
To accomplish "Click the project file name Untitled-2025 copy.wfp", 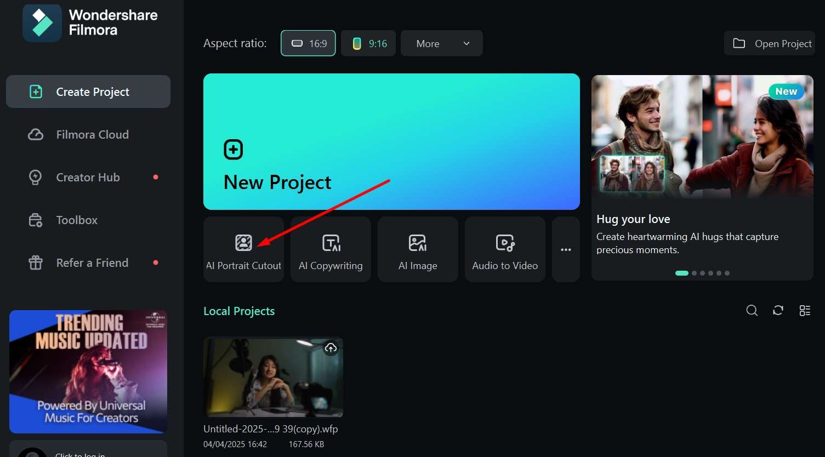I will pos(271,429).
